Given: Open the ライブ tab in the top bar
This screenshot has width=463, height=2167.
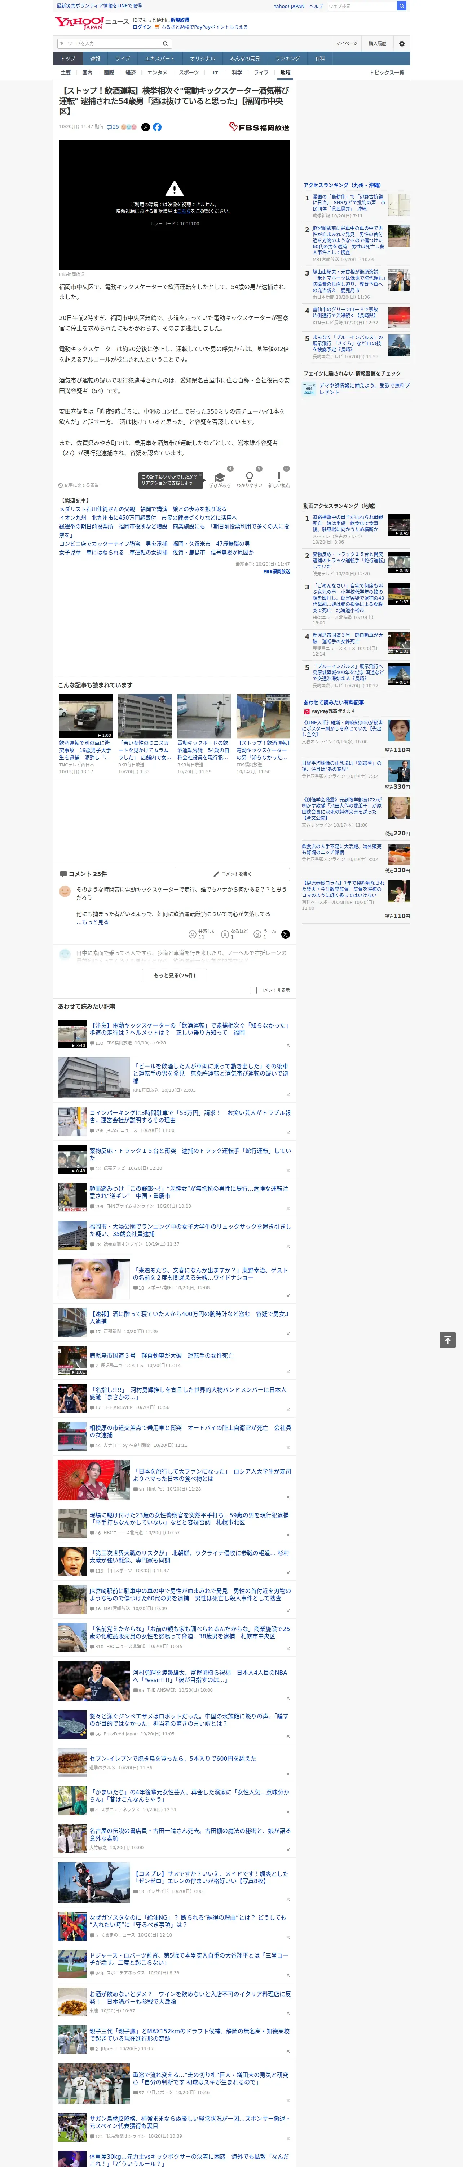Looking at the screenshot, I should click(x=123, y=59).
